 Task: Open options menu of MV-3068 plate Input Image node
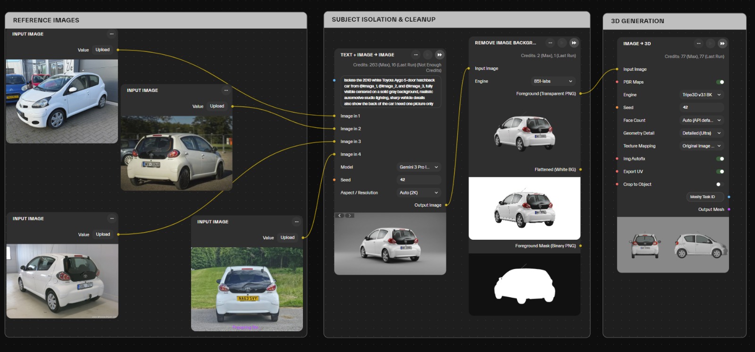click(x=226, y=90)
